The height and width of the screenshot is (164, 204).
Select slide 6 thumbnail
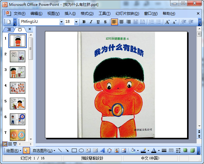click(x=18, y=119)
